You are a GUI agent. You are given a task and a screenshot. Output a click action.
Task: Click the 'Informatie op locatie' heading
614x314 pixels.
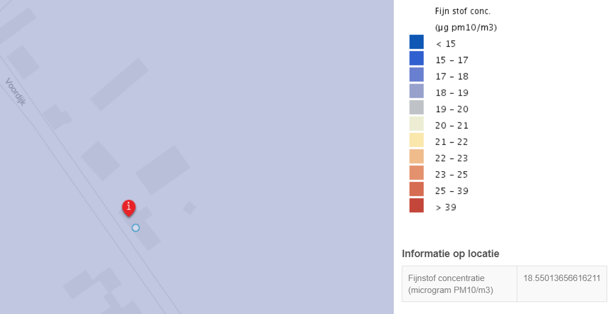[x=450, y=254]
